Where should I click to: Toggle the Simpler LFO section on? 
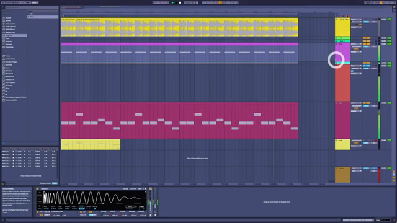[81, 212]
